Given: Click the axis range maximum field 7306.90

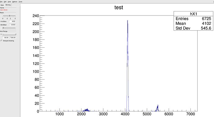Looking at the screenshot, I should click(x=13, y=37).
